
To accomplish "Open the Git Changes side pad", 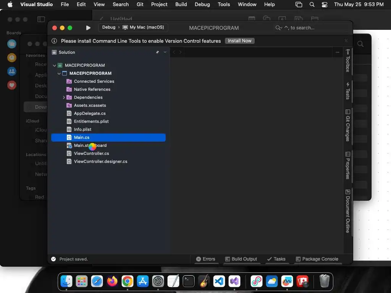I will point(347,125).
